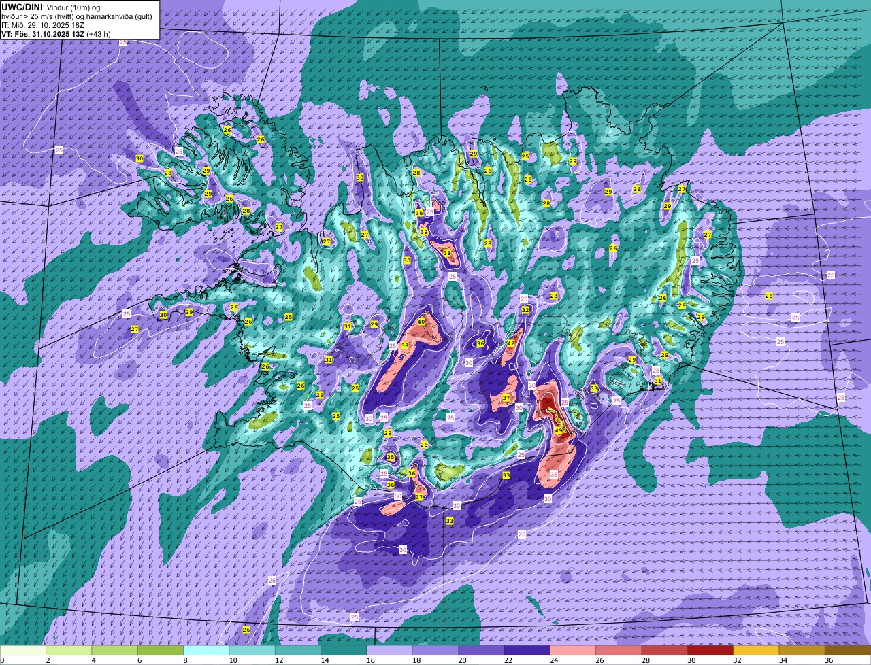
Task: Pick the dark red 30–32 legend swatch
Action: pos(709,651)
